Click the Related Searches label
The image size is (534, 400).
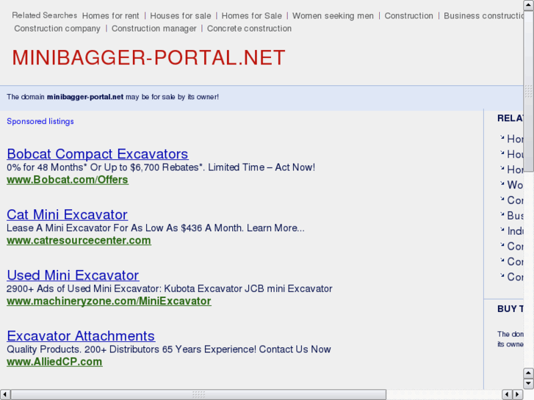click(45, 15)
